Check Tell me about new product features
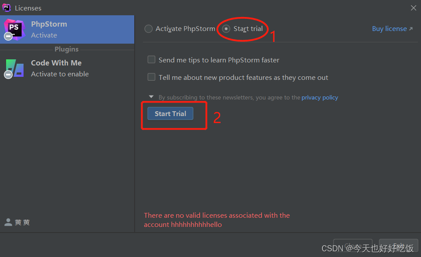 [151, 77]
